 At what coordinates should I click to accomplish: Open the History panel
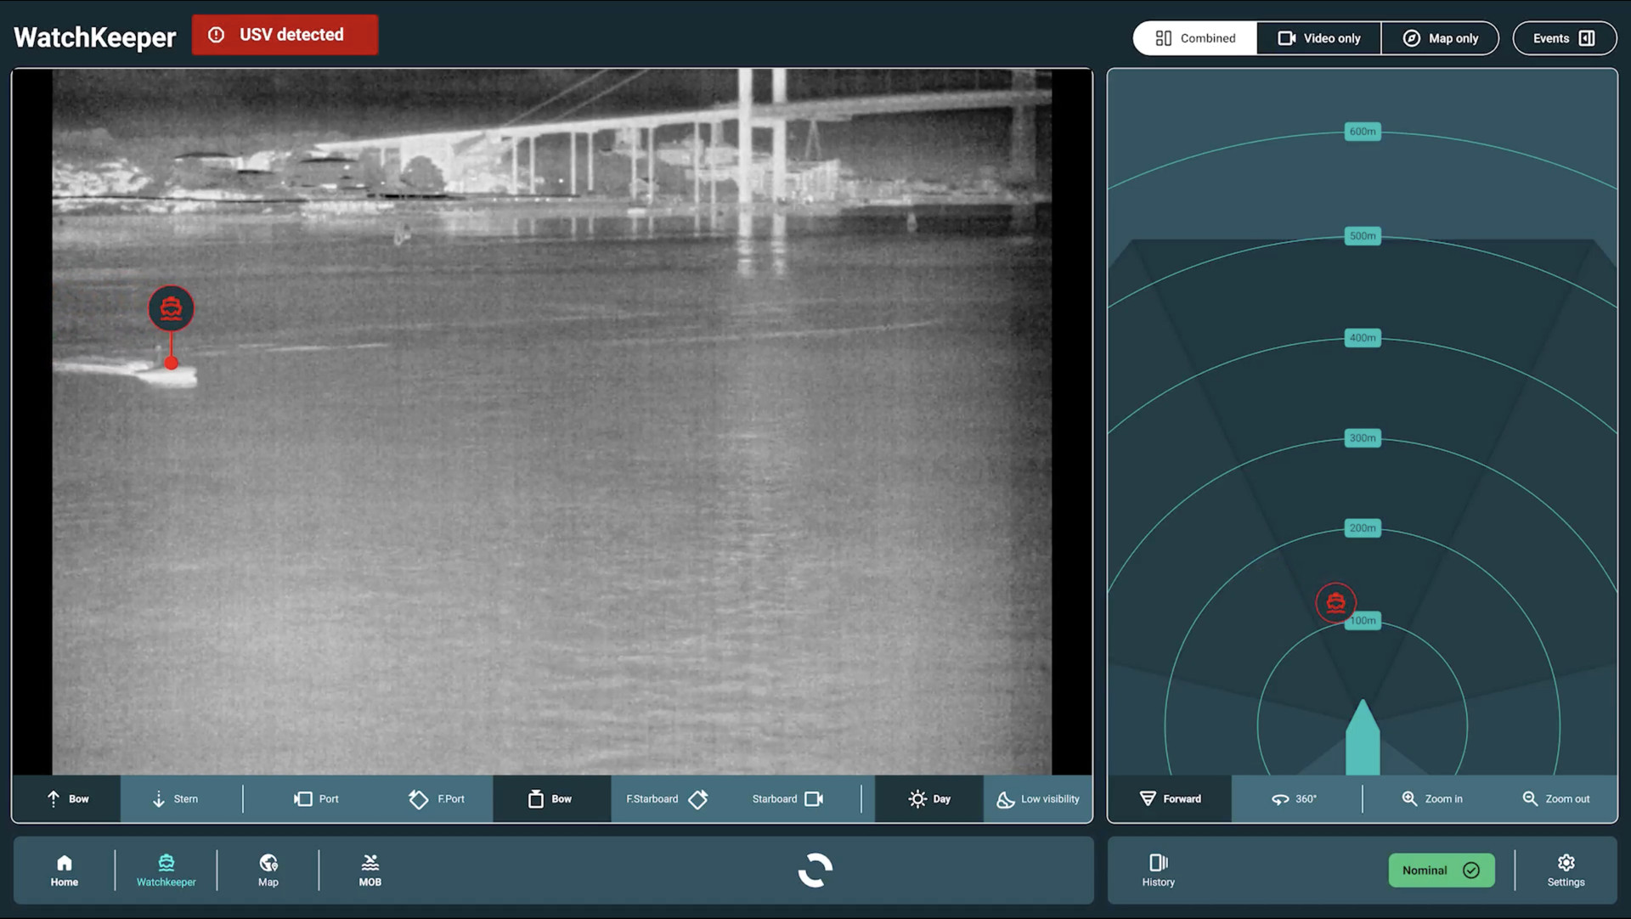[x=1158, y=871]
